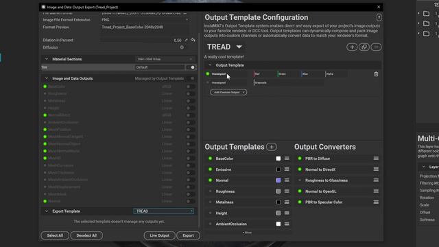
Task: Click the drag handle icon for Normal template
Action: coord(287,180)
